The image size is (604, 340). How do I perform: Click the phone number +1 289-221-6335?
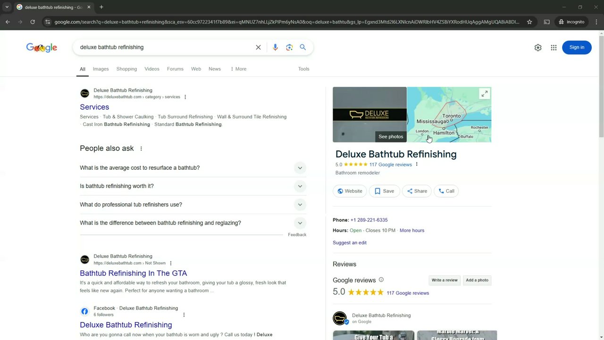coord(369,220)
